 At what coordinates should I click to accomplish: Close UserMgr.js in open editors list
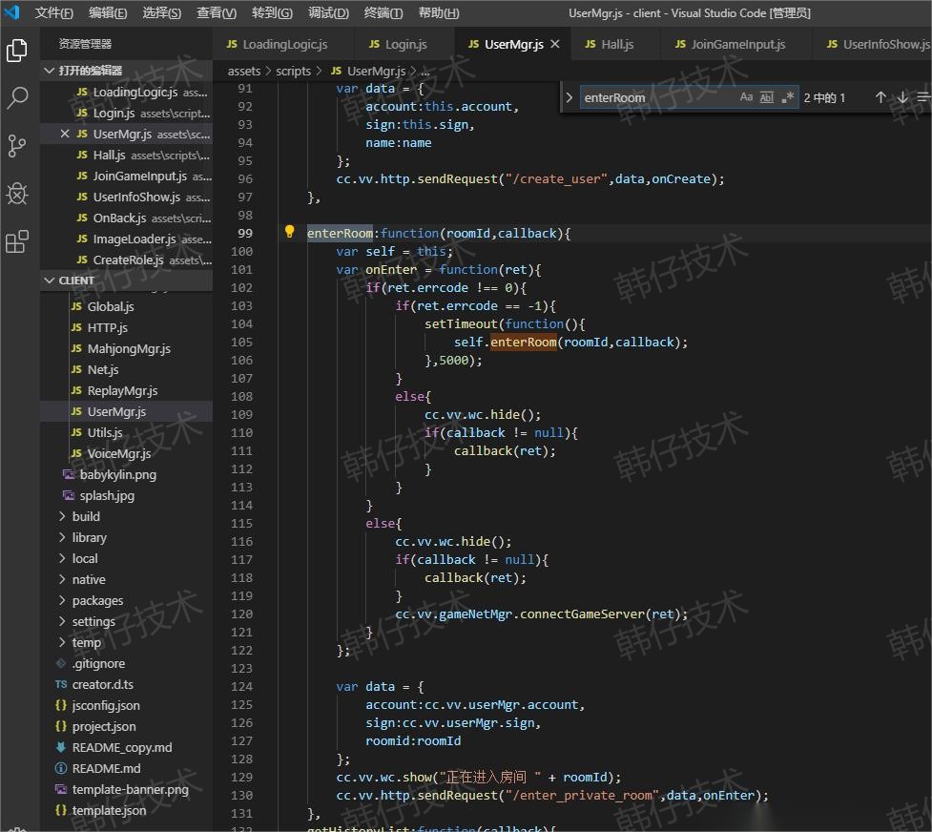coord(65,134)
